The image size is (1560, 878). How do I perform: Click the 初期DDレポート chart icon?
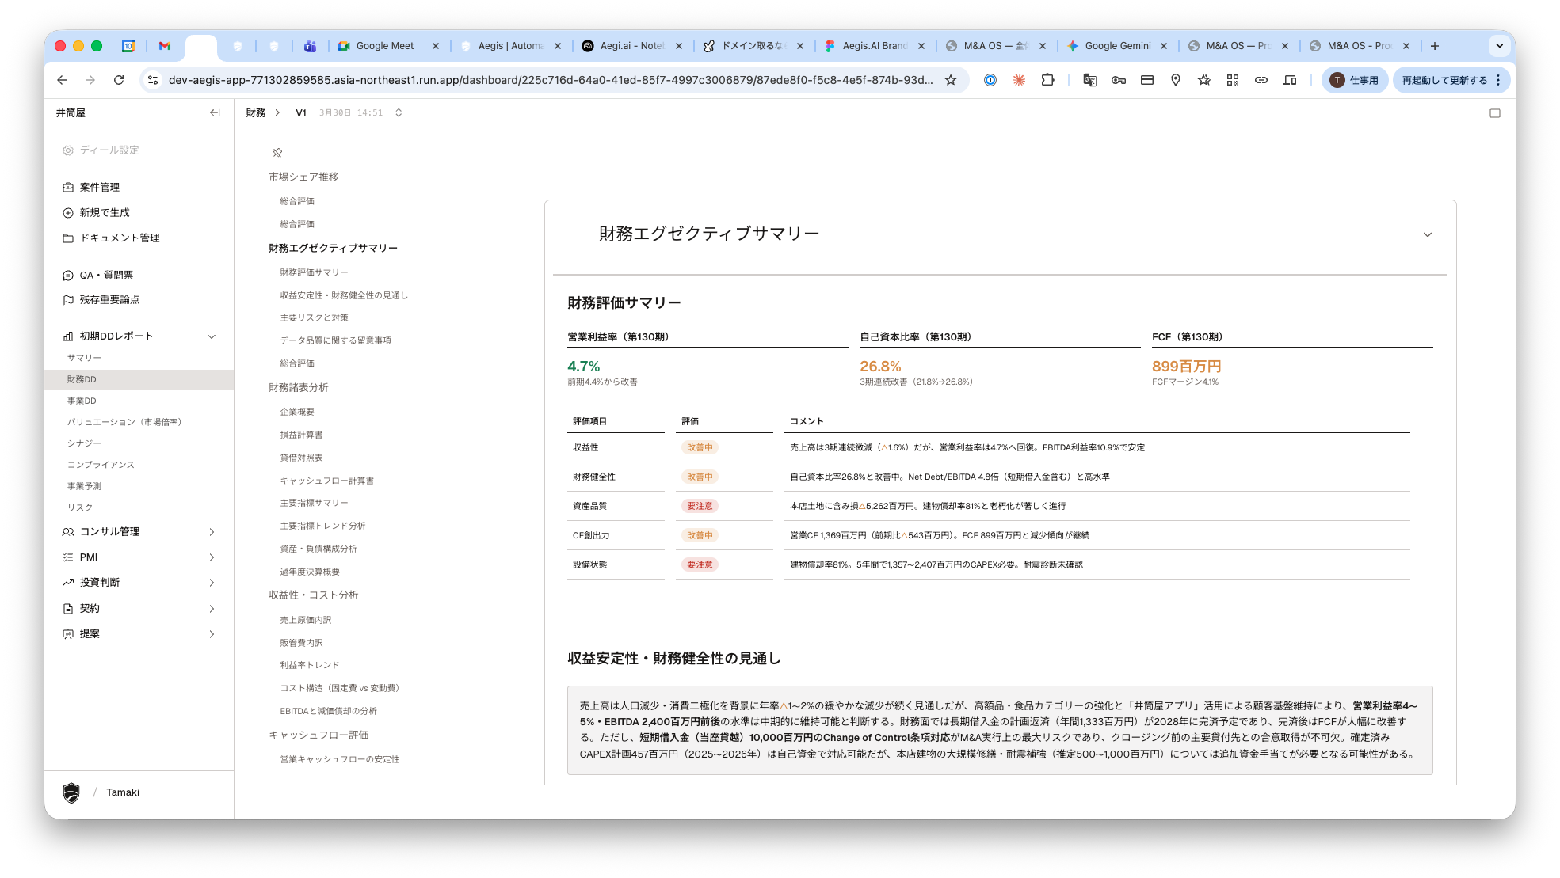tap(67, 336)
